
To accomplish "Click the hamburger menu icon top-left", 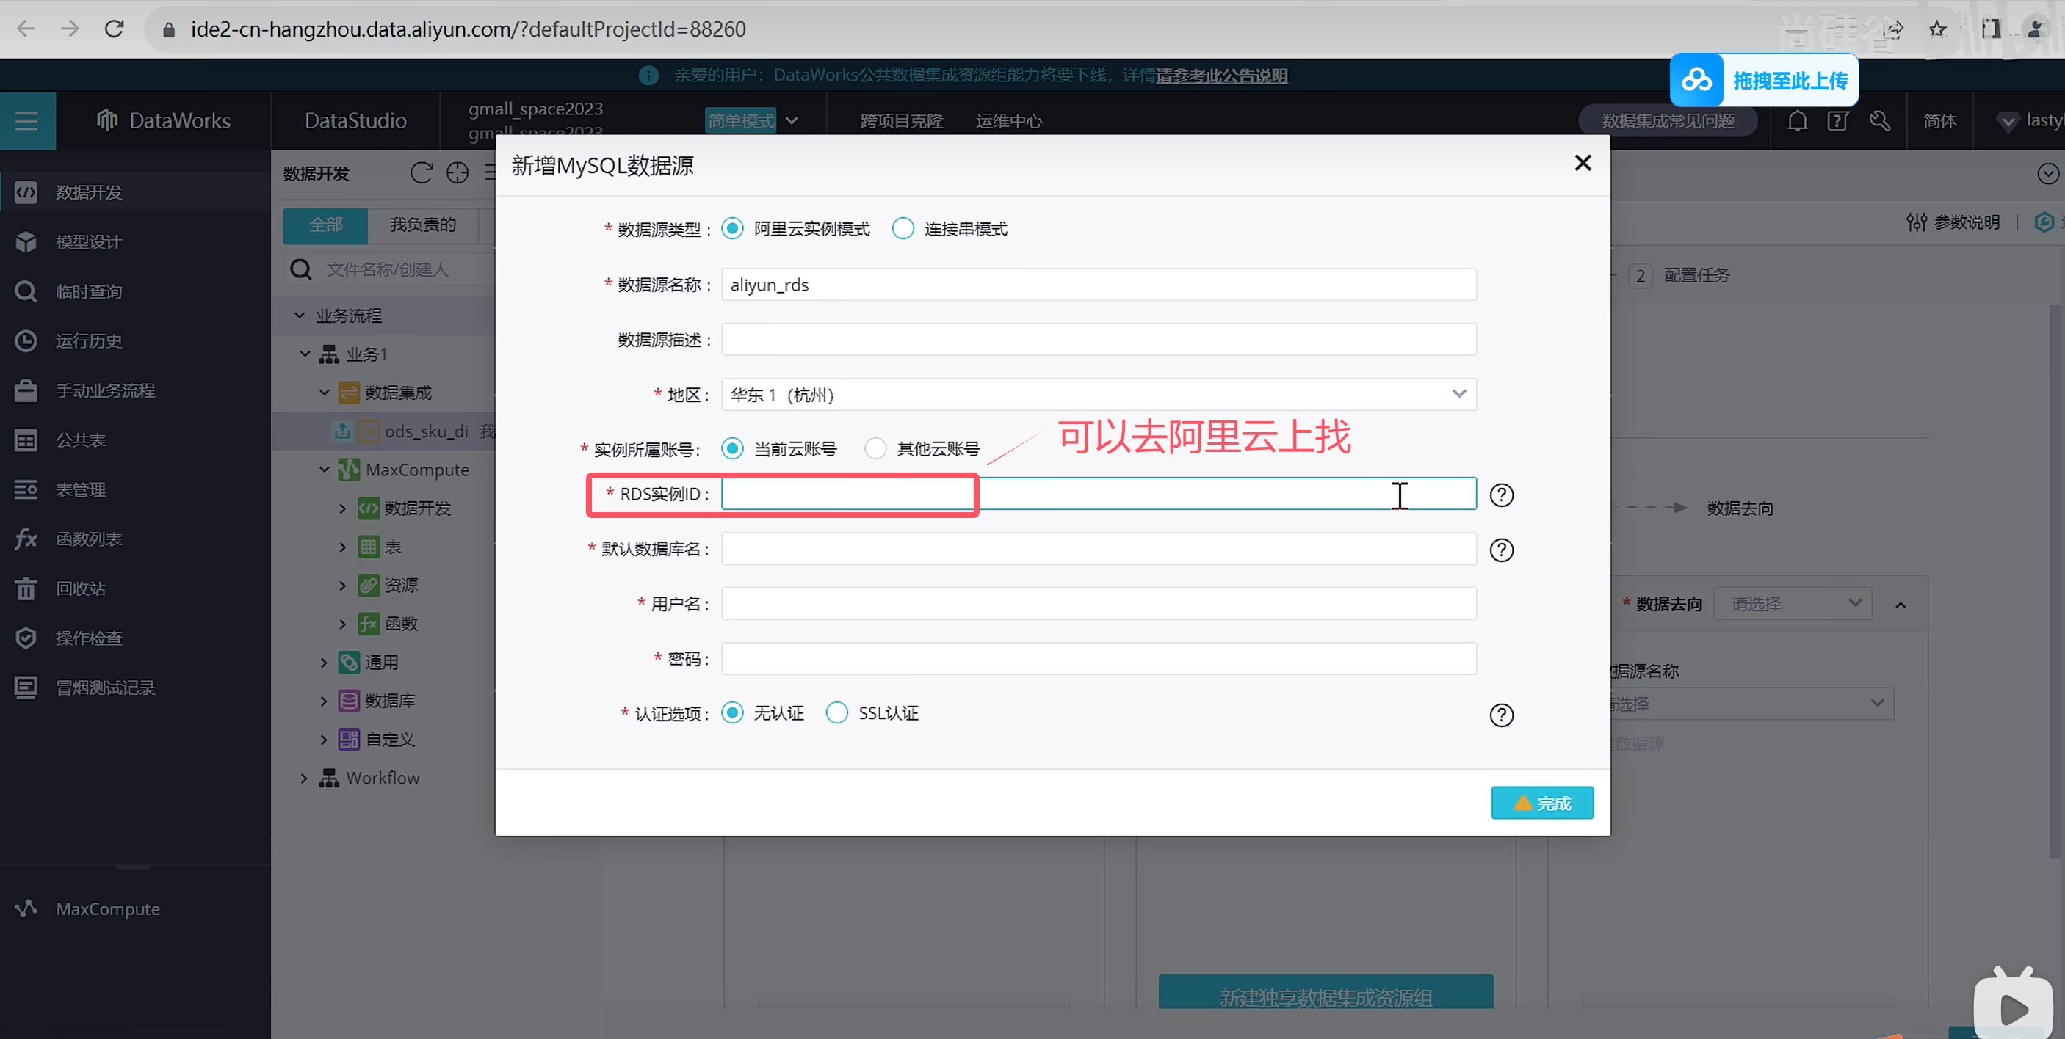I will (26, 121).
